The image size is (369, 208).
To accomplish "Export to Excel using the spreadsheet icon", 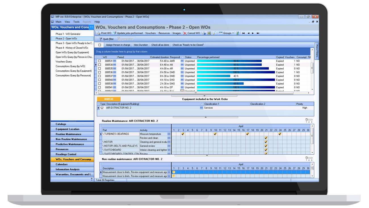I will pos(209,33).
